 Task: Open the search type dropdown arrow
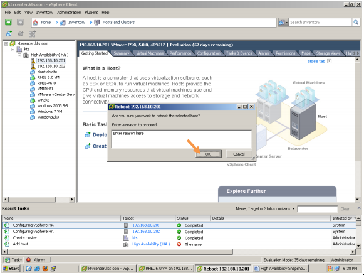[286, 23]
